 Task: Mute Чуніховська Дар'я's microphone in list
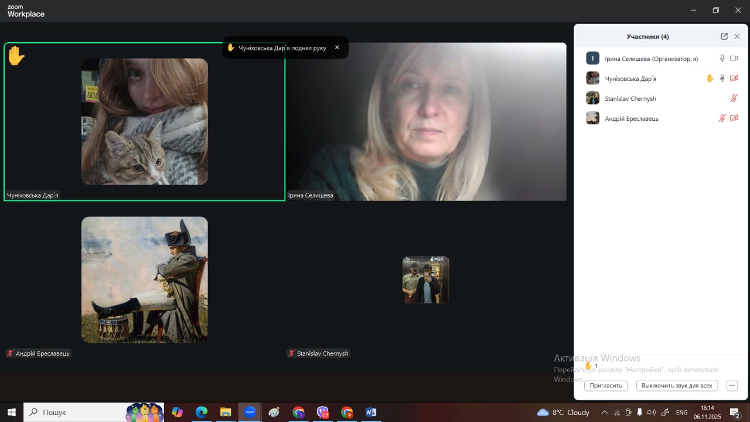(x=722, y=79)
